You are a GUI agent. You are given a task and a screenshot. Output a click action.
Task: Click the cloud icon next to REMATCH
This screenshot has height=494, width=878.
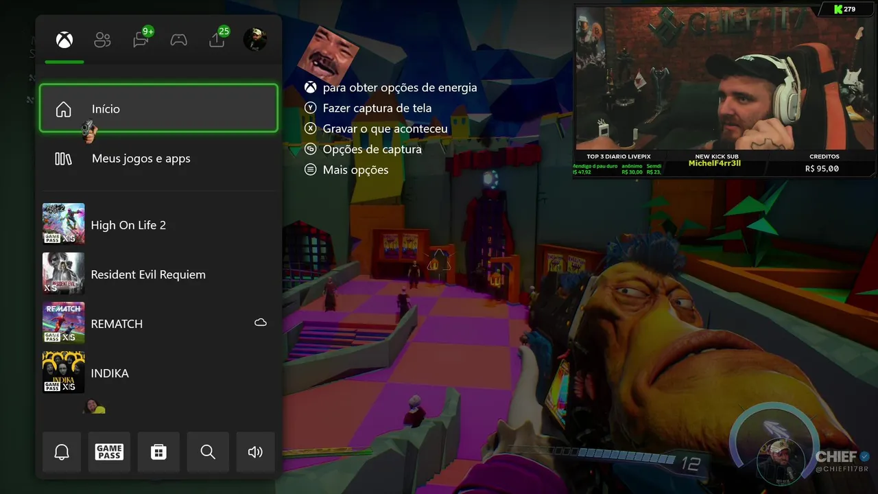pyautogui.click(x=261, y=322)
